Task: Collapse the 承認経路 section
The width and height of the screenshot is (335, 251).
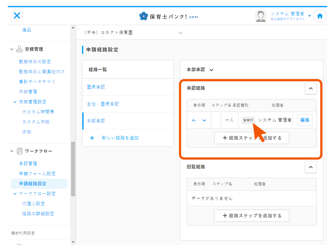Action: [311, 89]
